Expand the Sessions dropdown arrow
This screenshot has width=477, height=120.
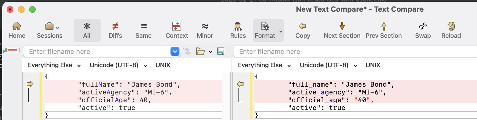[57, 28]
